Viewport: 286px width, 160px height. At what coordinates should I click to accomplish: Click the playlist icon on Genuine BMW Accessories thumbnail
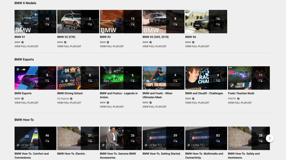[x=133, y=141]
